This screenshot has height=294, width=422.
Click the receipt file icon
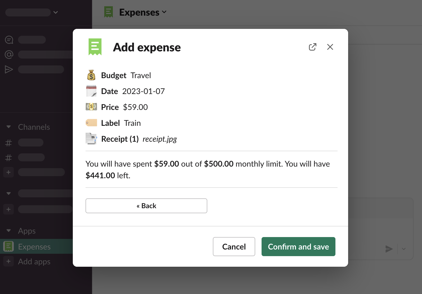click(91, 139)
